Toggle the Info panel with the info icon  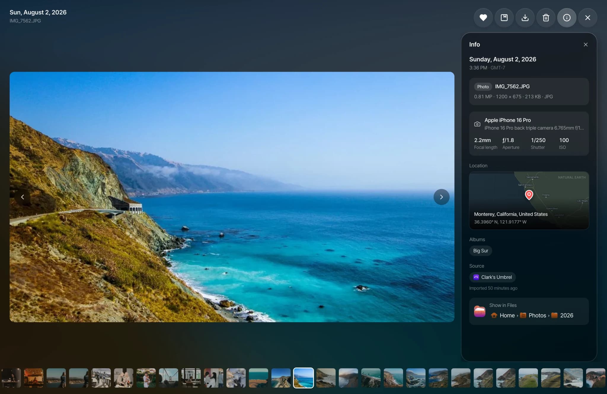coord(567,18)
